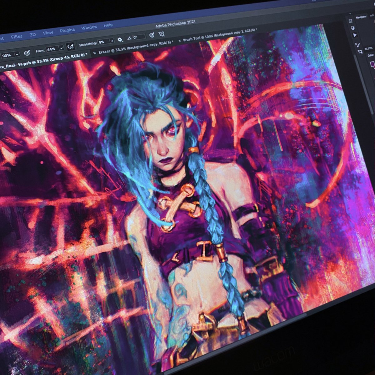Click the brush angle 0° field
Viewport: 375px width, 375px height.
point(139,37)
